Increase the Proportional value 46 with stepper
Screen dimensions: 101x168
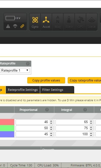click(51, 121)
